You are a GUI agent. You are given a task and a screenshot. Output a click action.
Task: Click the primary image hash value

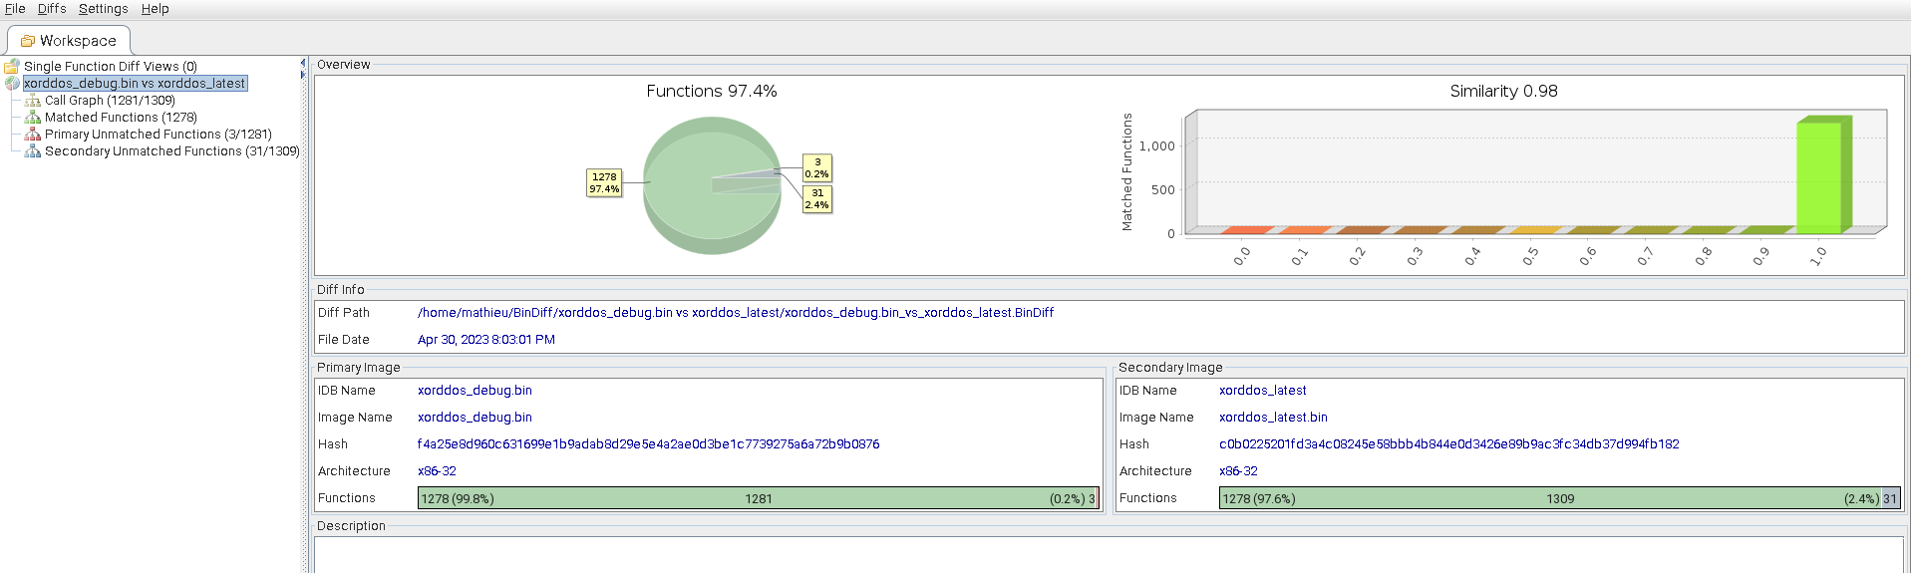coord(648,444)
